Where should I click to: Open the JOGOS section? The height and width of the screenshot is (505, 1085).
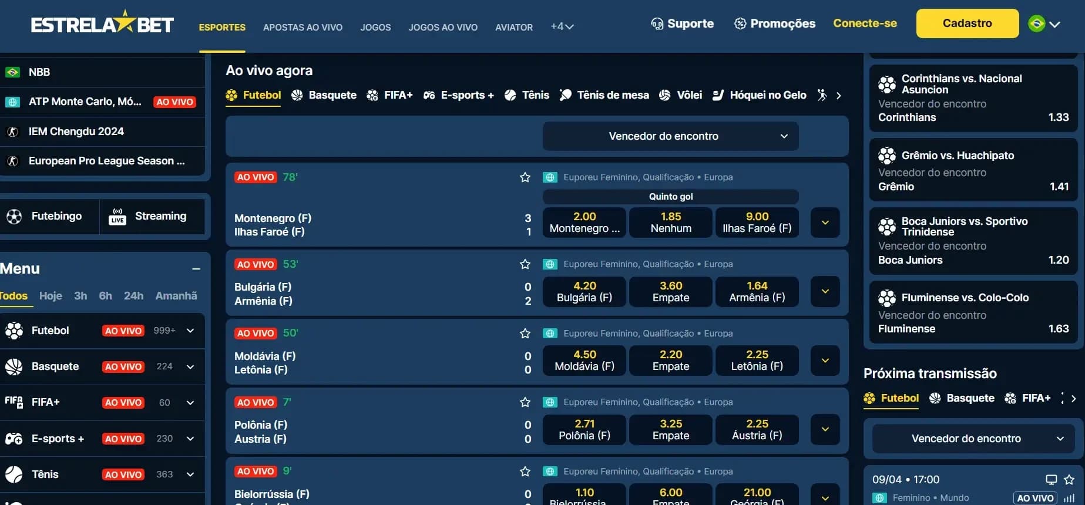coord(375,27)
